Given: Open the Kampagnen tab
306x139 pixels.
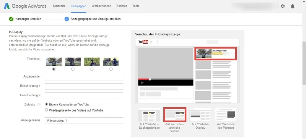Looking at the screenshot, I should point(78,6).
